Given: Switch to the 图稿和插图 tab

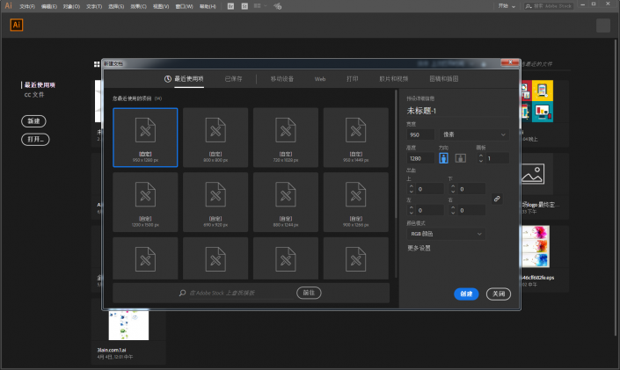Looking at the screenshot, I should point(443,79).
